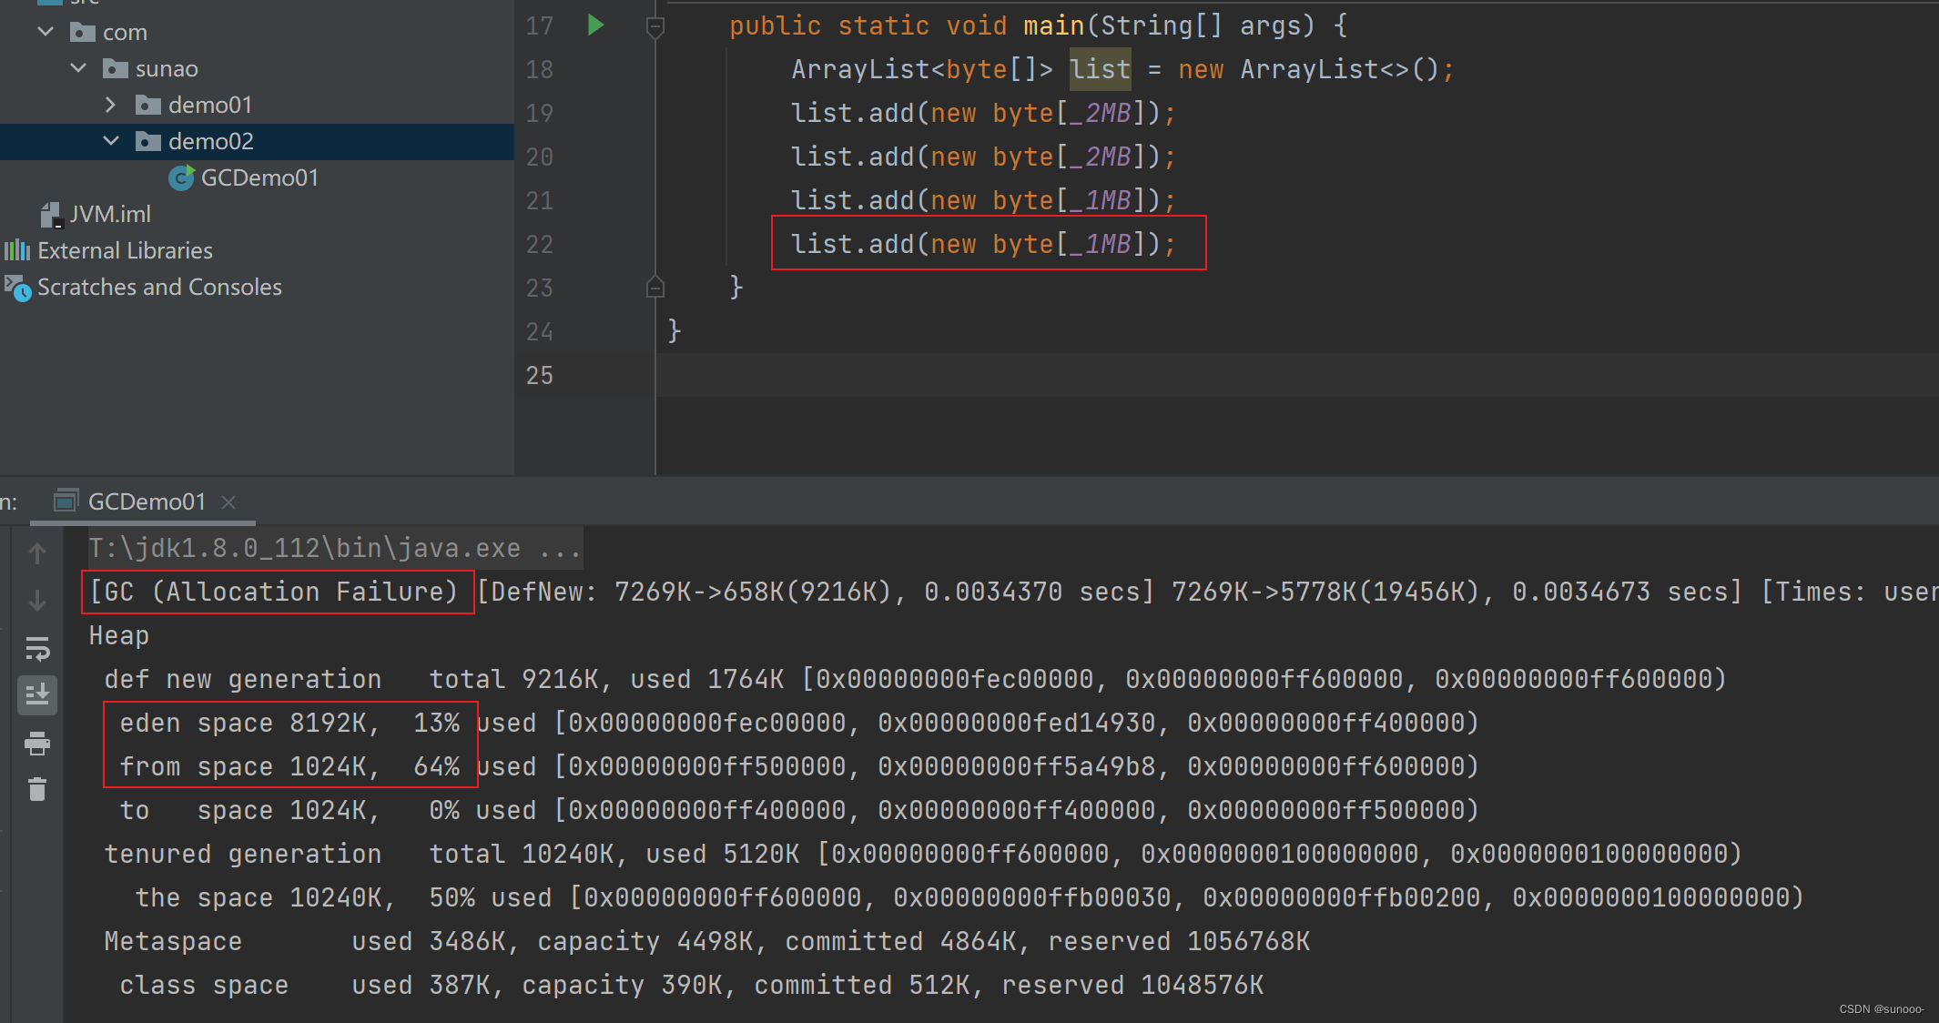Click GC (Allocation Failure) console text
The height and width of the screenshot is (1023, 1939).
coord(274,592)
